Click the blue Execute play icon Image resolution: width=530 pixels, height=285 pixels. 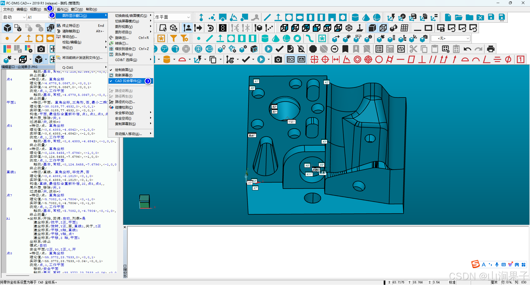268,49
